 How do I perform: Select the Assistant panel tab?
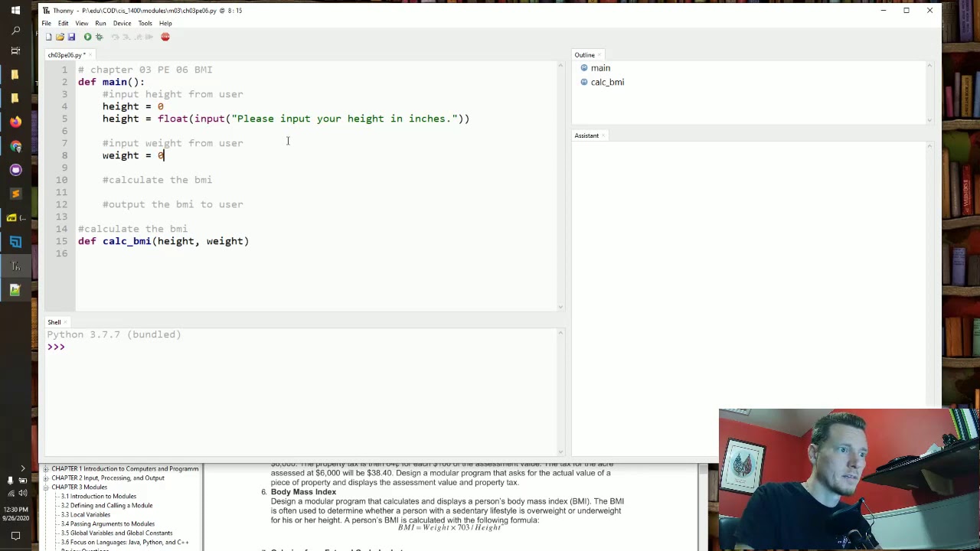coord(586,135)
